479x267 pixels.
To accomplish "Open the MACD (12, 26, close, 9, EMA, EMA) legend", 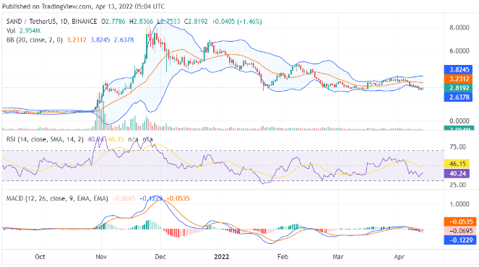I will point(57,198).
